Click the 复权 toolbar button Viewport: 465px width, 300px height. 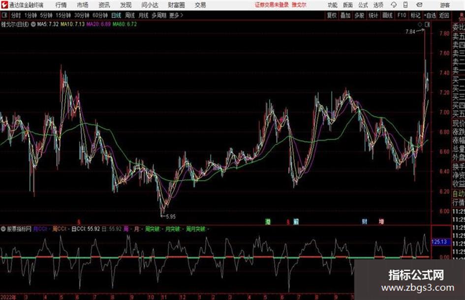pyautogui.click(x=332, y=15)
